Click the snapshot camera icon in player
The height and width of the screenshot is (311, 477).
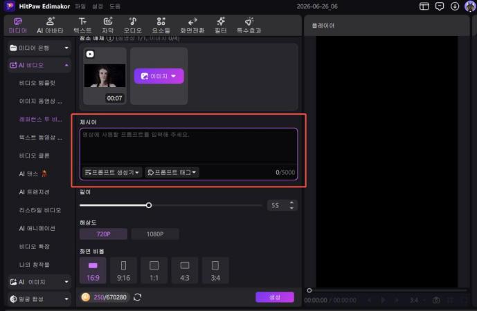pyautogui.click(x=436, y=301)
